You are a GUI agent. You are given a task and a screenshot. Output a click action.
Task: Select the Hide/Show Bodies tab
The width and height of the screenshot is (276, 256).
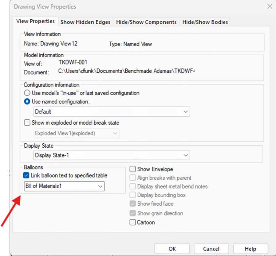pyautogui.click(x=204, y=22)
